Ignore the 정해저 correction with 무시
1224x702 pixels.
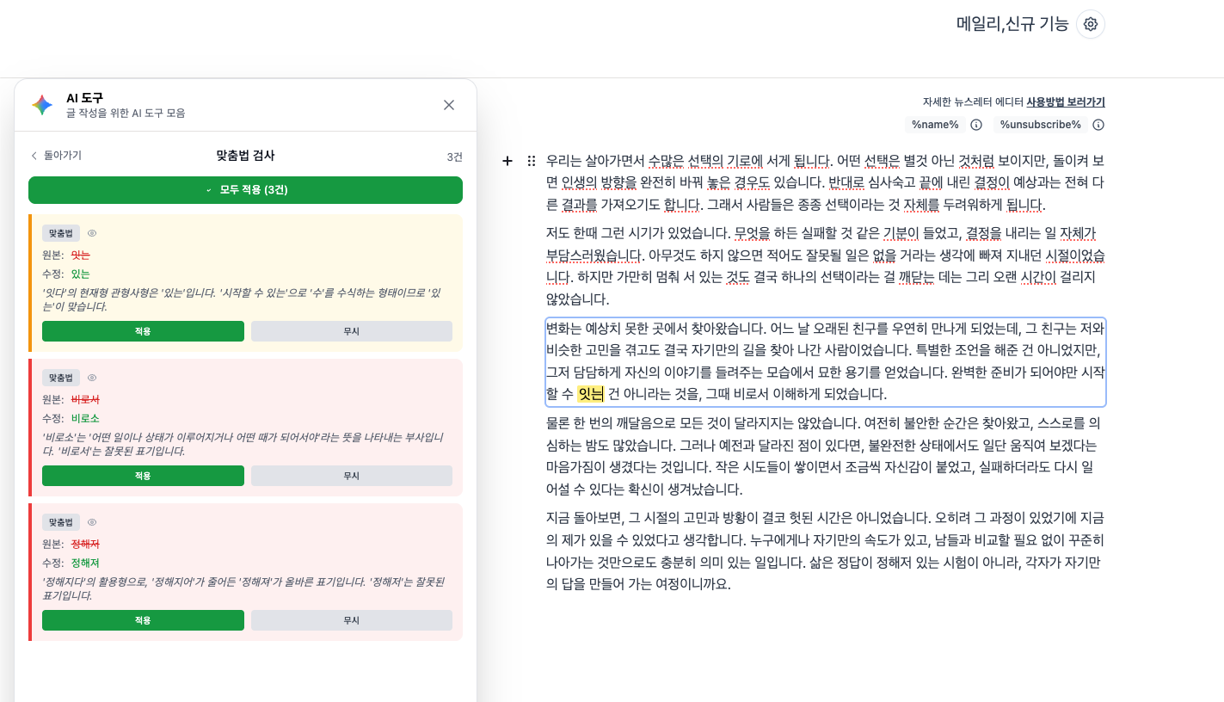pyautogui.click(x=351, y=620)
